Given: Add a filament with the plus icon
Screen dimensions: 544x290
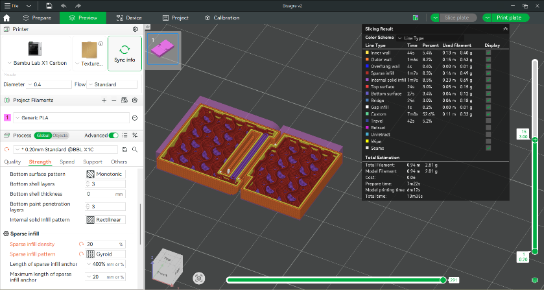Looking at the screenshot, I should pos(104,100).
